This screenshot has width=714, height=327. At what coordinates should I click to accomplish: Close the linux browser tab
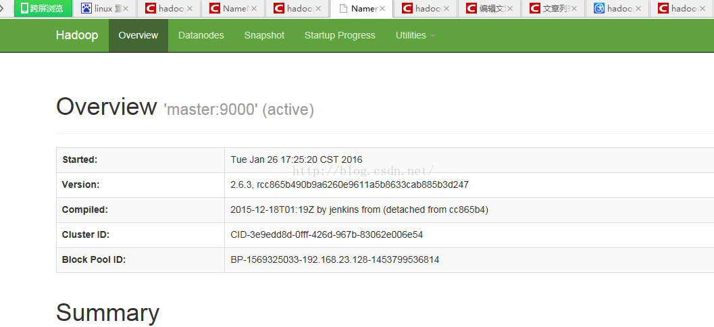click(126, 8)
